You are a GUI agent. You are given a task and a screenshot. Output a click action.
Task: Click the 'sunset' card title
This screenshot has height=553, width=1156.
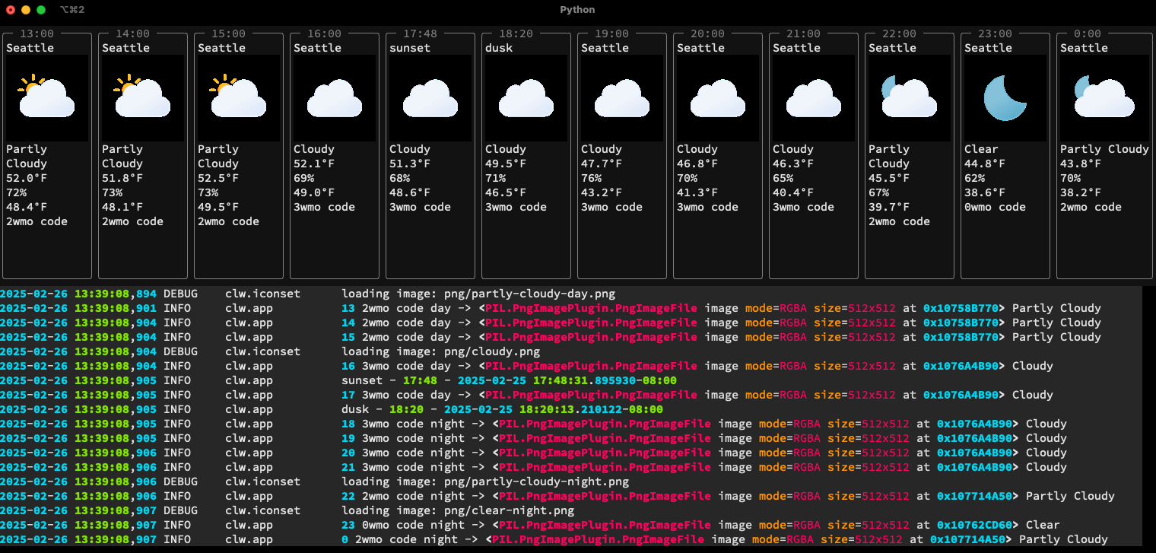point(410,48)
